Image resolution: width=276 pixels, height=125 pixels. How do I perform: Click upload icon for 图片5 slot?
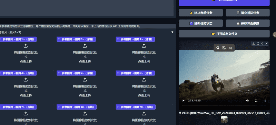tap(85, 80)
